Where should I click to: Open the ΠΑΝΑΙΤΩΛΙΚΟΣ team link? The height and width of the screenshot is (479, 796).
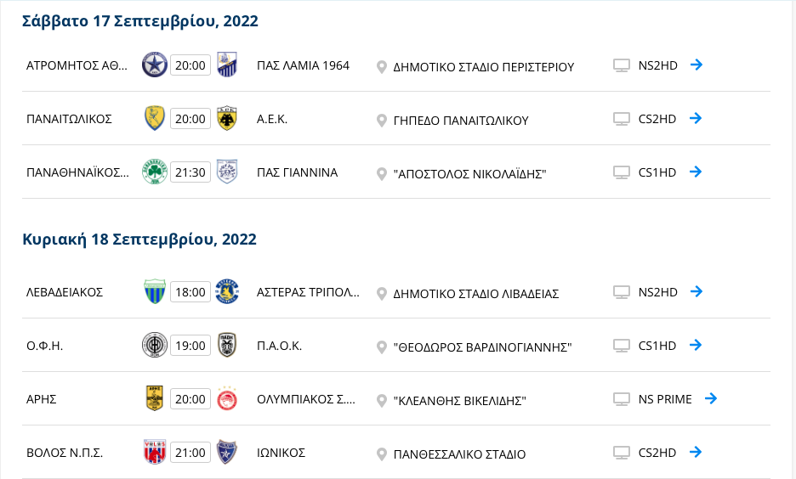[x=69, y=119]
